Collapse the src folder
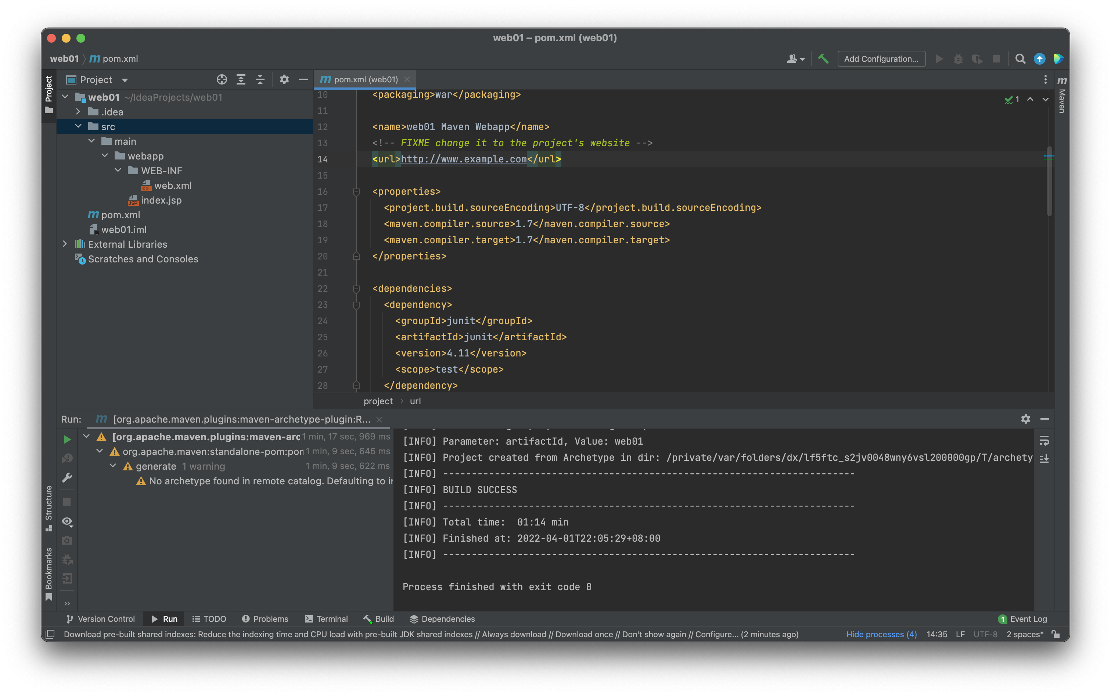The height and width of the screenshot is (696, 1111). (78, 126)
